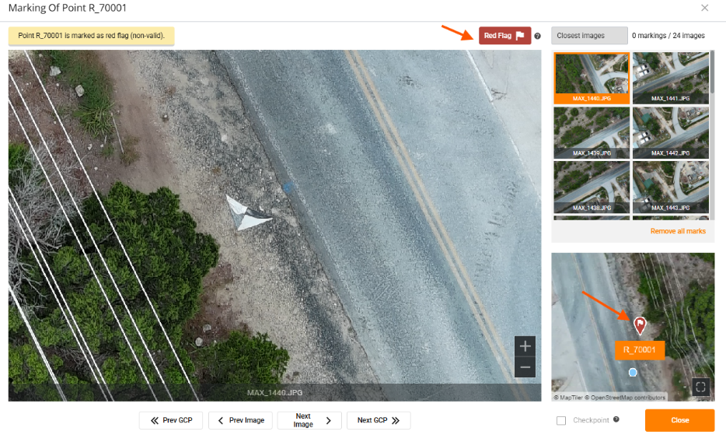Viewport: 726px width, 435px height.
Task: Open the Closest Images dropdown
Action: (588, 36)
